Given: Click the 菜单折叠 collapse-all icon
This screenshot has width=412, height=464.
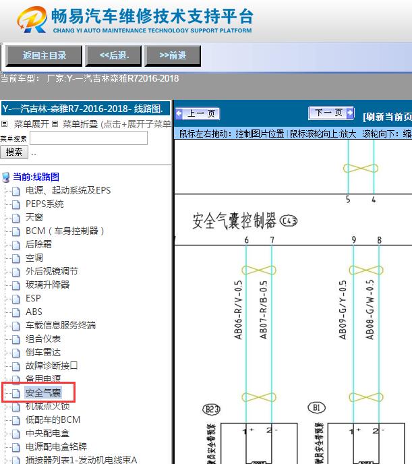Looking at the screenshot, I should (x=55, y=124).
